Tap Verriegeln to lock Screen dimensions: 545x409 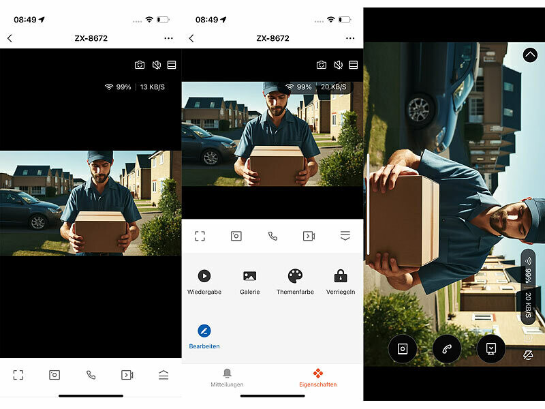point(341,282)
